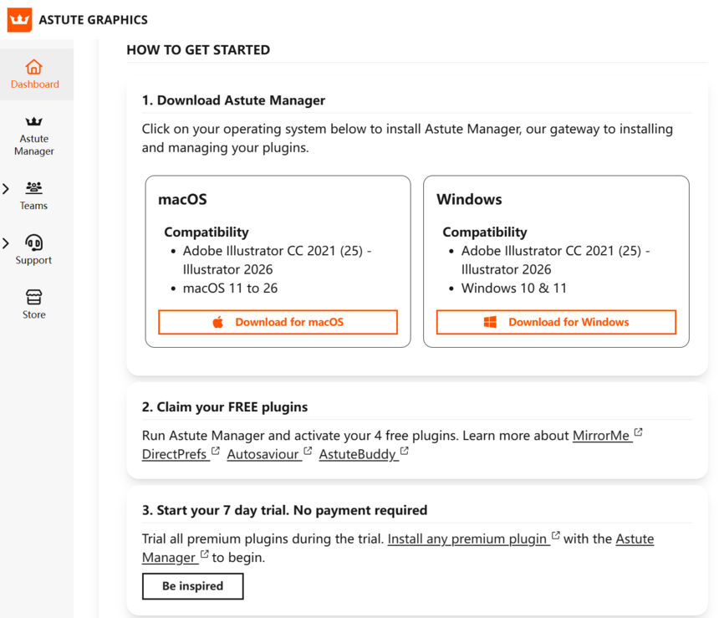Screen dimensions: 719x618
Task: Click Download for Windows button
Action: [556, 322]
